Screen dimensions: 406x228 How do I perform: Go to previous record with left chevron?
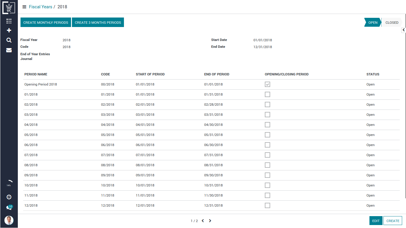(x=203, y=221)
